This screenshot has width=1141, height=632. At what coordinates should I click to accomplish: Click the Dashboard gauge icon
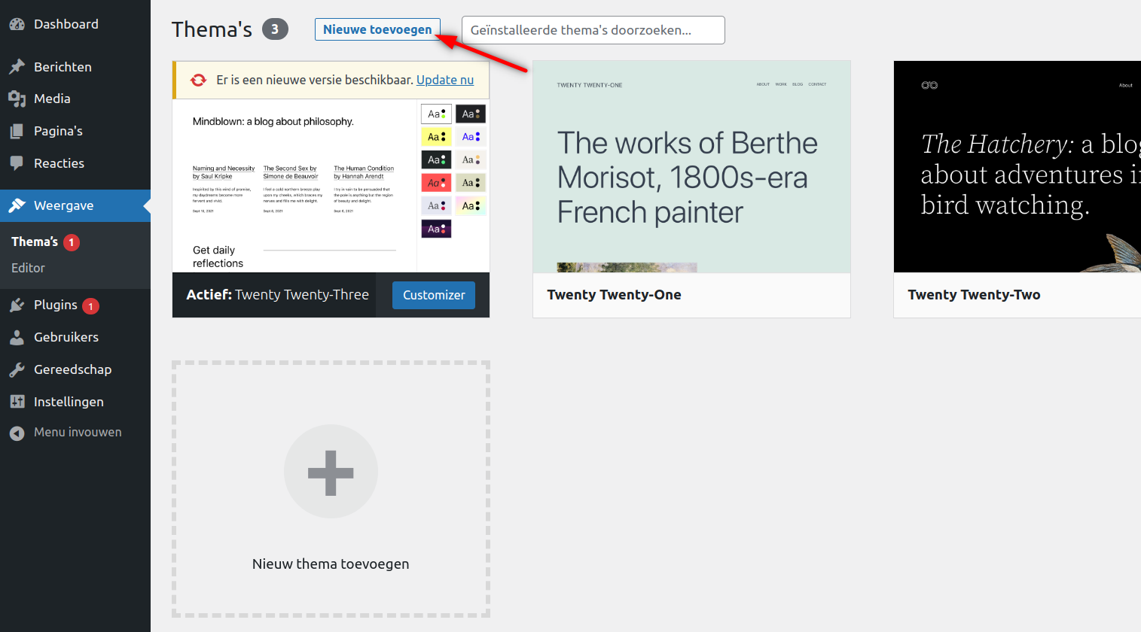click(17, 24)
